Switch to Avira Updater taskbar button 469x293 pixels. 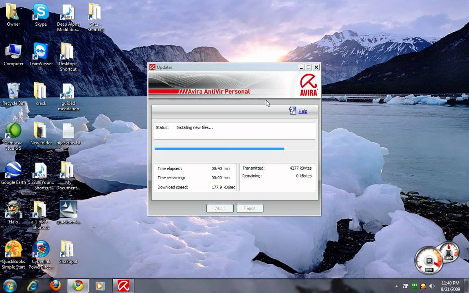click(x=123, y=286)
